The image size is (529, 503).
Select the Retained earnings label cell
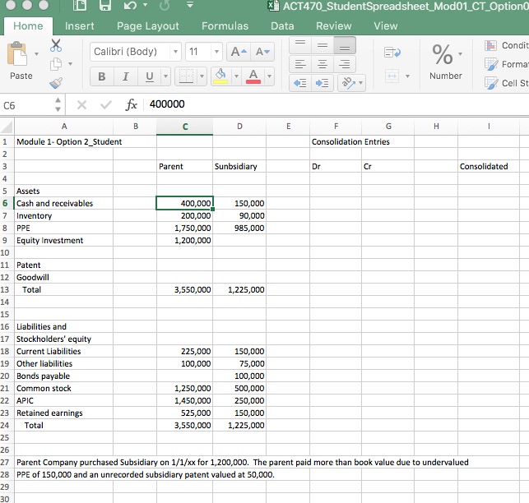coord(64,413)
